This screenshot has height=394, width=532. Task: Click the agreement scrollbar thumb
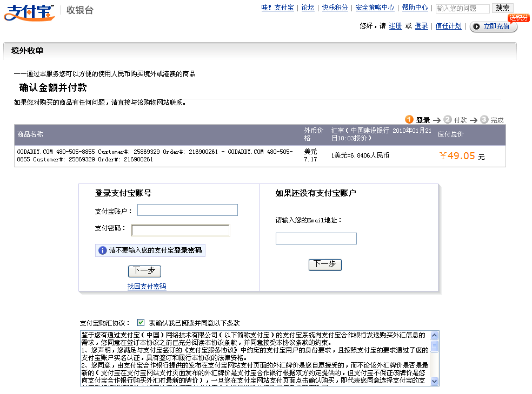(434, 346)
